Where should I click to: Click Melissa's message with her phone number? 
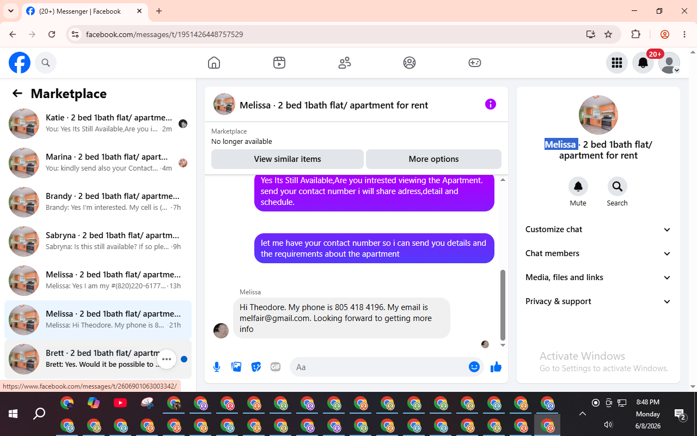pos(341,318)
